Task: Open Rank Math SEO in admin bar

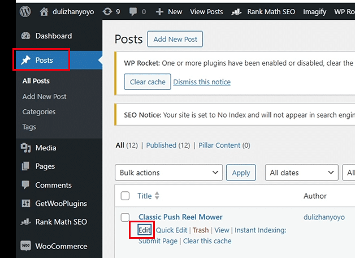Action: coord(263,12)
